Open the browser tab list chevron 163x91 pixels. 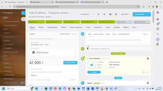2,2
